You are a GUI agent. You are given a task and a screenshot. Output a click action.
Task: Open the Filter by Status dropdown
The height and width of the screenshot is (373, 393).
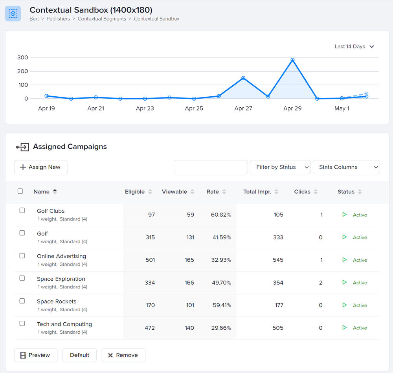[x=280, y=167]
